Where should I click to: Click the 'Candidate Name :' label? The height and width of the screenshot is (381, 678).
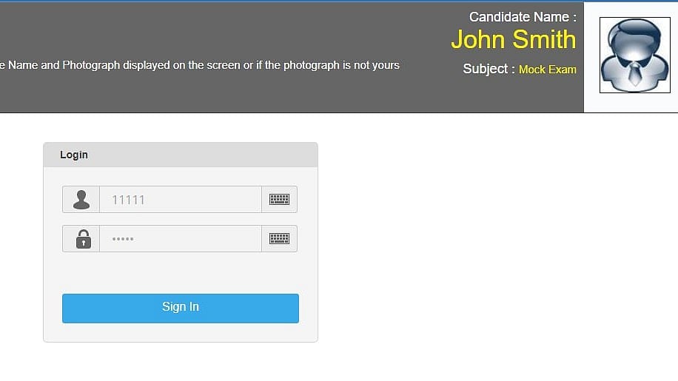(x=522, y=17)
